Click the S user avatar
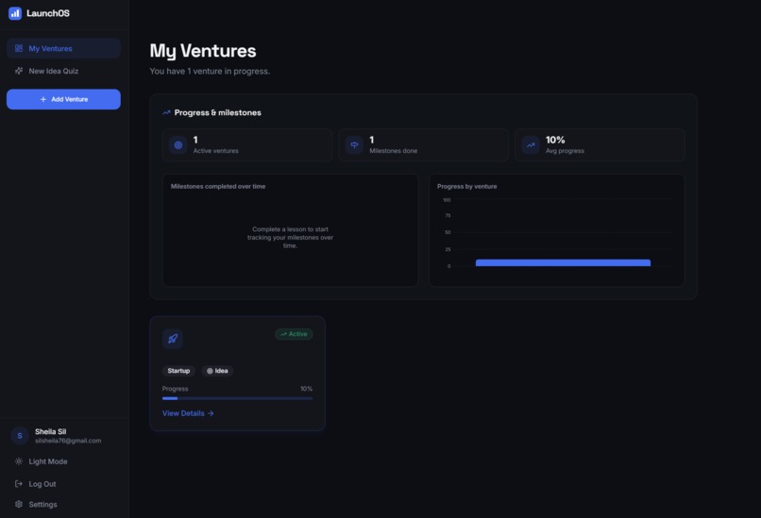 20,436
